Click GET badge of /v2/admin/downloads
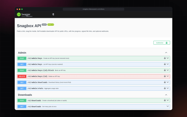Image resolution: width=187 pixels, height=117 pixels. [x=22, y=82]
